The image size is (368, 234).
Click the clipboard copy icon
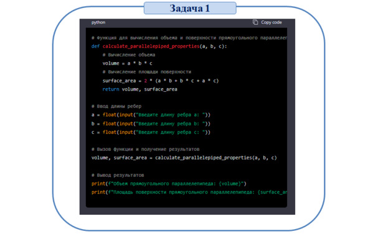pos(255,22)
